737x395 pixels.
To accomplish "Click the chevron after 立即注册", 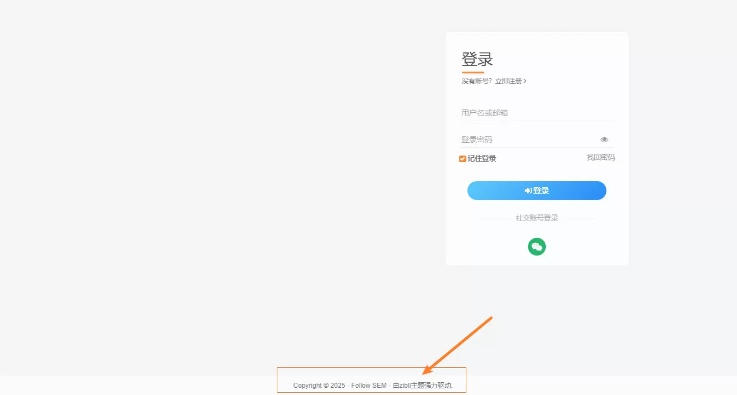I will (x=525, y=81).
